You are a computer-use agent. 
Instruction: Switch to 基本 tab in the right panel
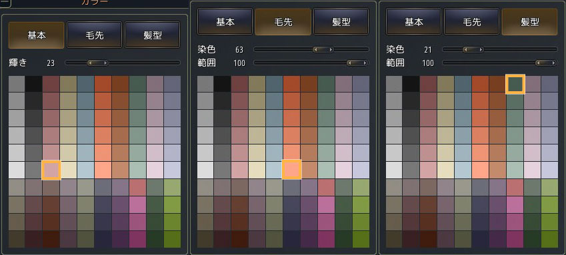(x=414, y=22)
